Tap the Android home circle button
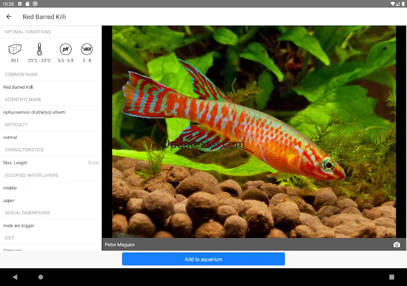 41,277
